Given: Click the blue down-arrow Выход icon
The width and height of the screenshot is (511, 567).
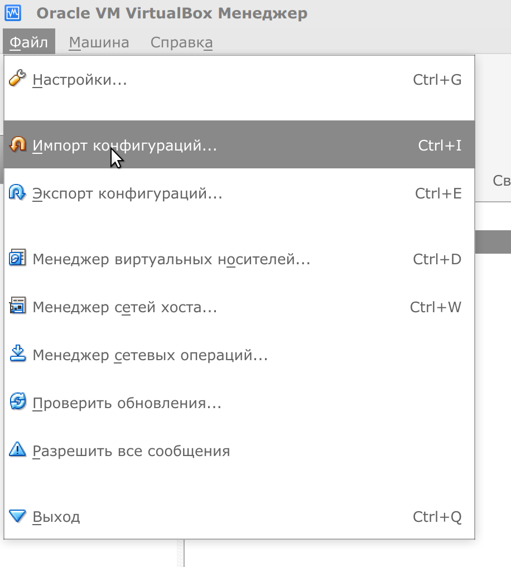Looking at the screenshot, I should pos(18,516).
